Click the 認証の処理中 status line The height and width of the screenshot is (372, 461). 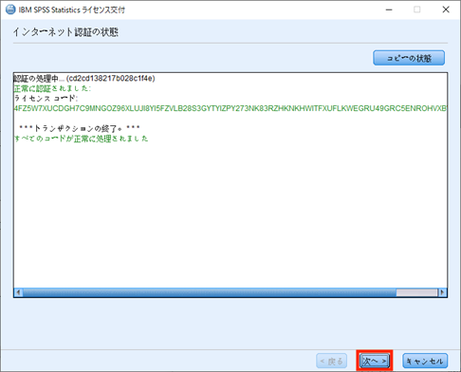tap(84, 79)
